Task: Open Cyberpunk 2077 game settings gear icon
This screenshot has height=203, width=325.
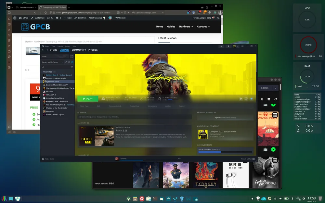Action: (x=240, y=99)
